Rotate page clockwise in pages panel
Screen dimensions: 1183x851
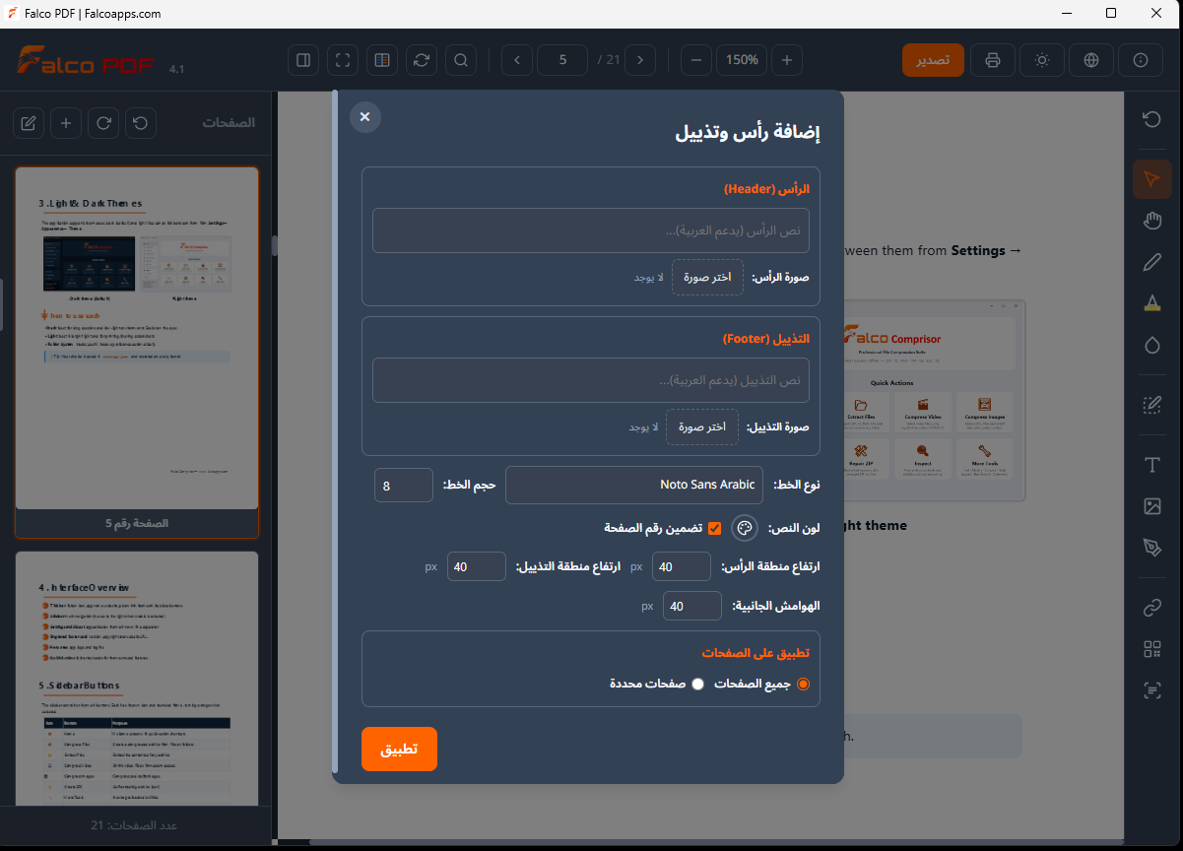pyautogui.click(x=103, y=123)
